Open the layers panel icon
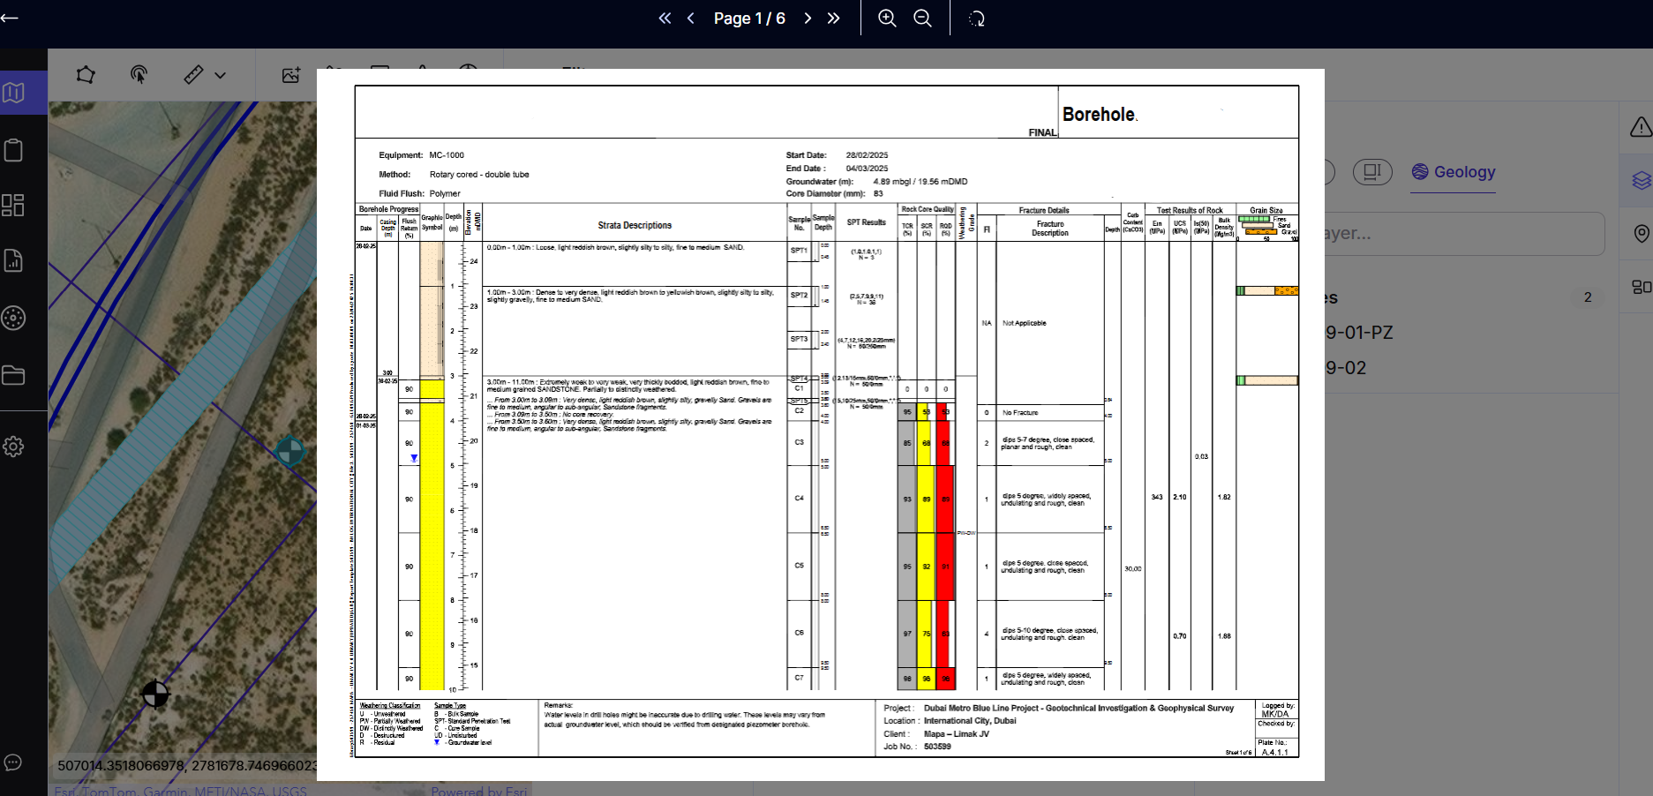This screenshot has height=796, width=1653. pos(1640,181)
